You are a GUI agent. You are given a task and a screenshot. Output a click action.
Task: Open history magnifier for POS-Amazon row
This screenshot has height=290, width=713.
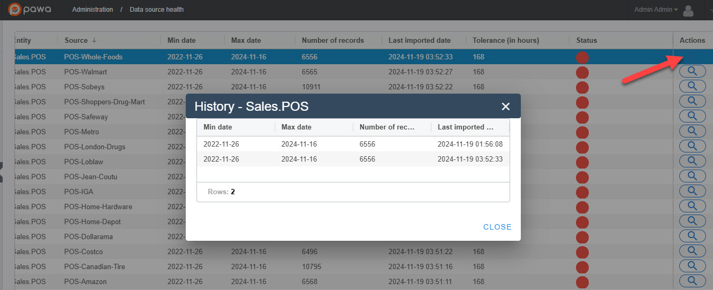coord(692,281)
